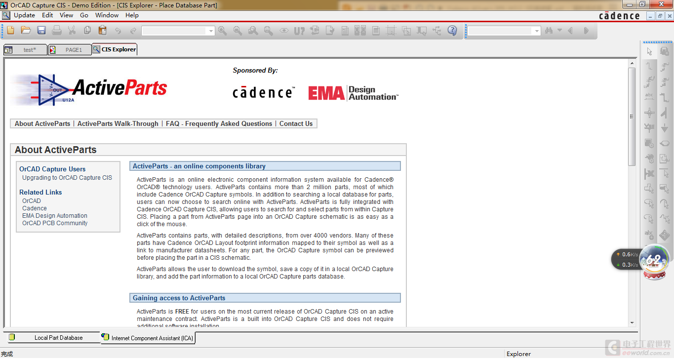Switch to the test* tab
The width and height of the screenshot is (674, 359).
pyautogui.click(x=25, y=50)
